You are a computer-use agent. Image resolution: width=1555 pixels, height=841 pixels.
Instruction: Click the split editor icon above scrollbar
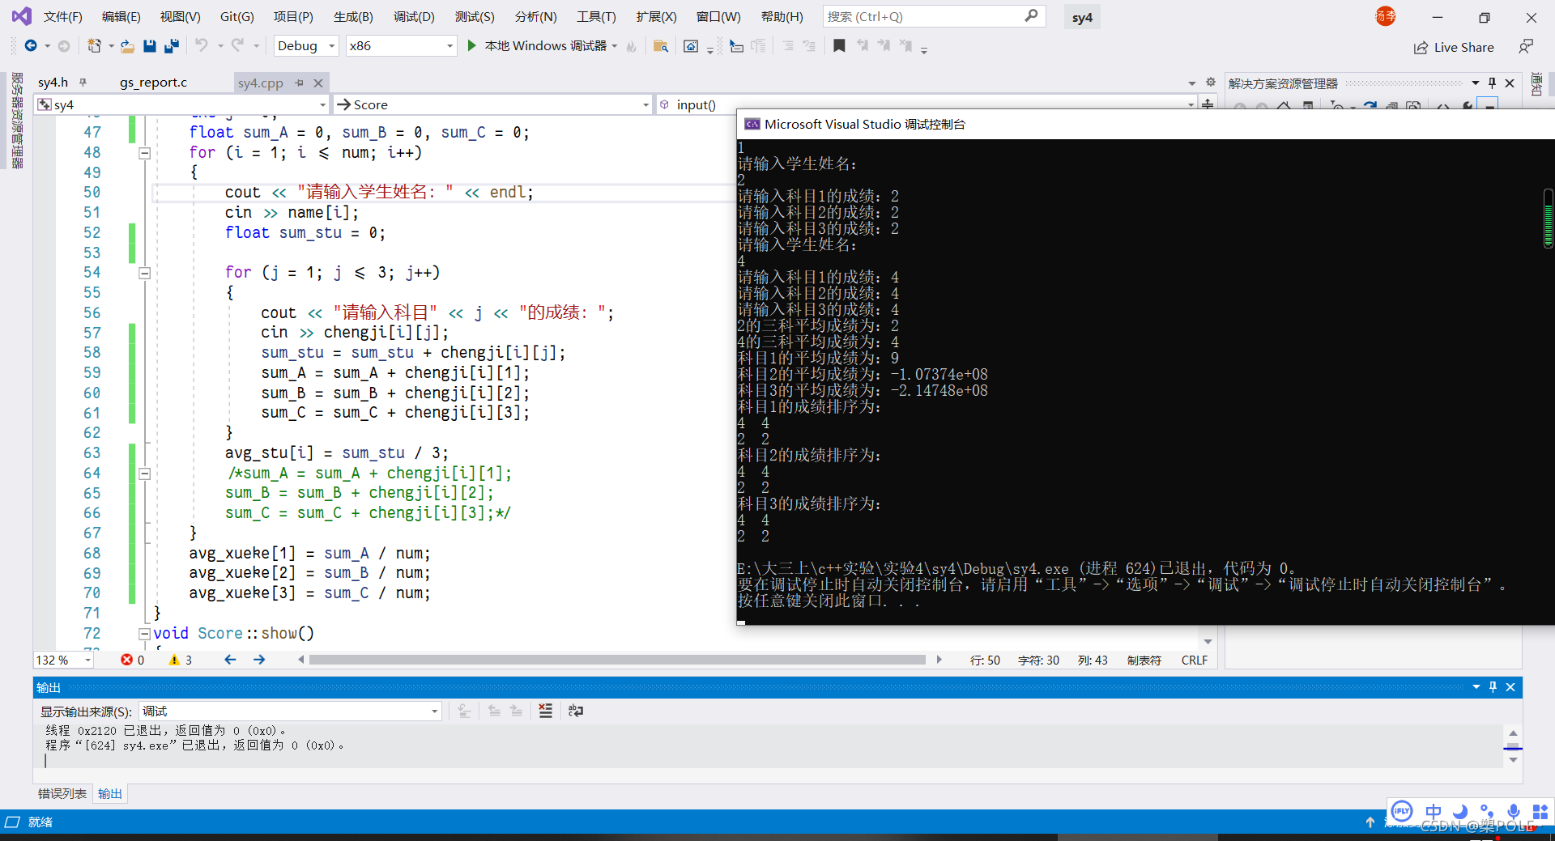(x=1208, y=104)
